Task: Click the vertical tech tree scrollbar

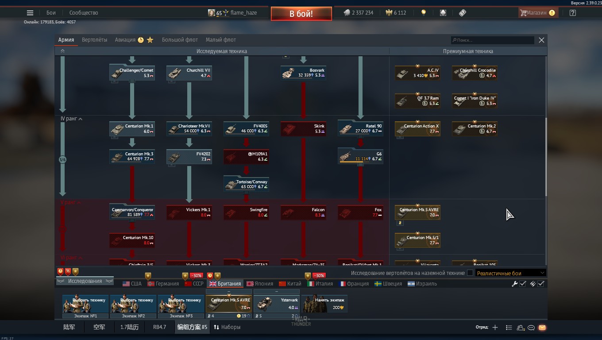Action: (x=546, y=157)
